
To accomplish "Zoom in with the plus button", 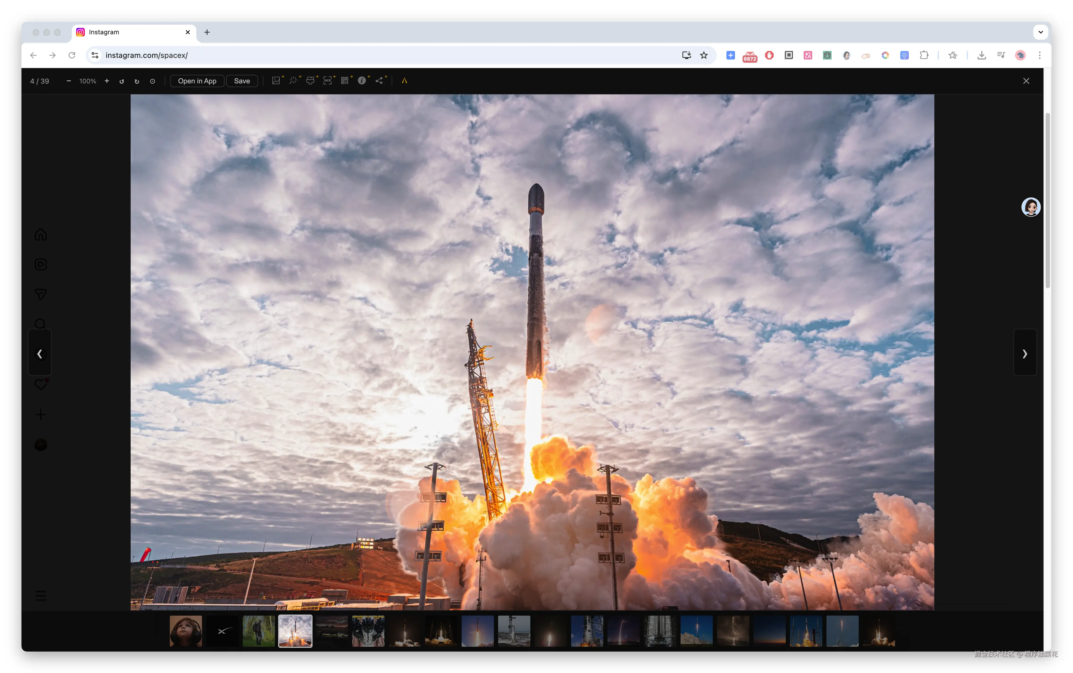I will pos(107,80).
